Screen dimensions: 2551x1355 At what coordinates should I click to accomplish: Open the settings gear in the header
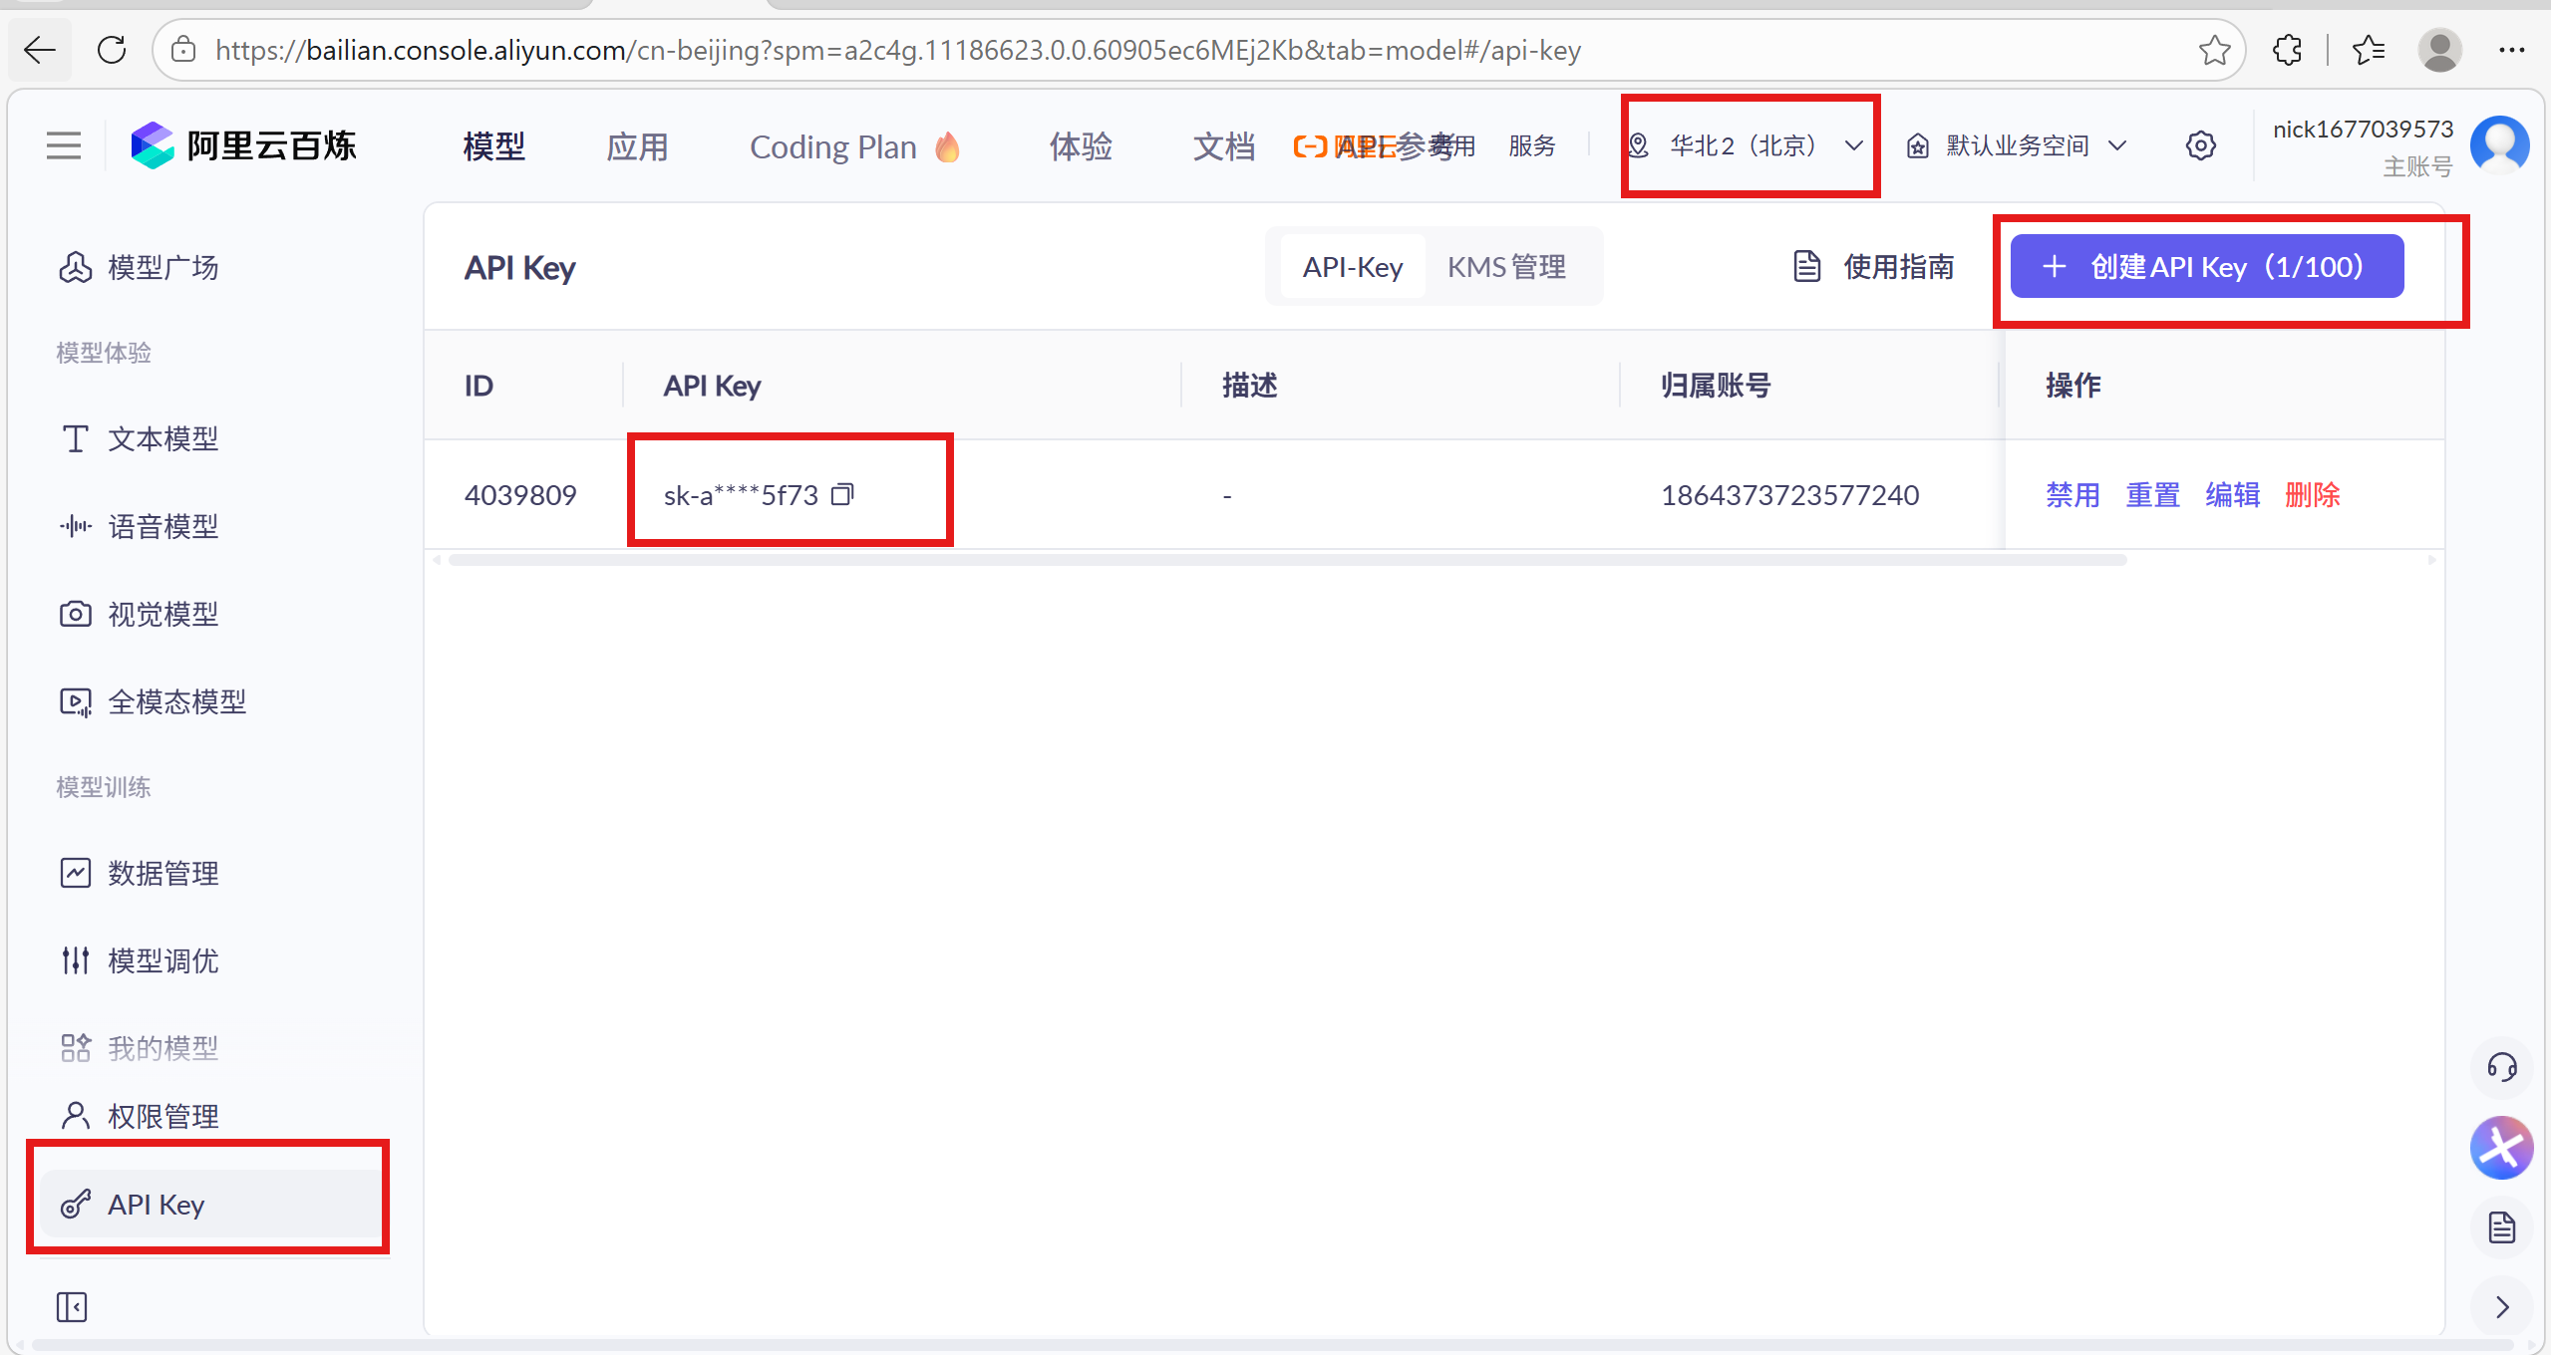coord(2200,146)
